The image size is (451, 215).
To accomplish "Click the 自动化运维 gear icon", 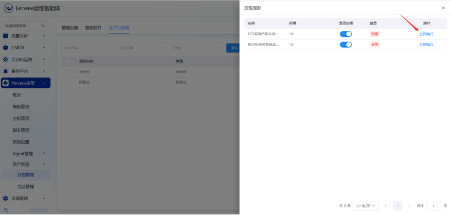I will pos(5,60).
